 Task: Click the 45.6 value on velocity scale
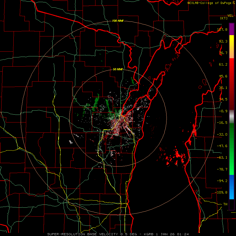(x=223, y=76)
